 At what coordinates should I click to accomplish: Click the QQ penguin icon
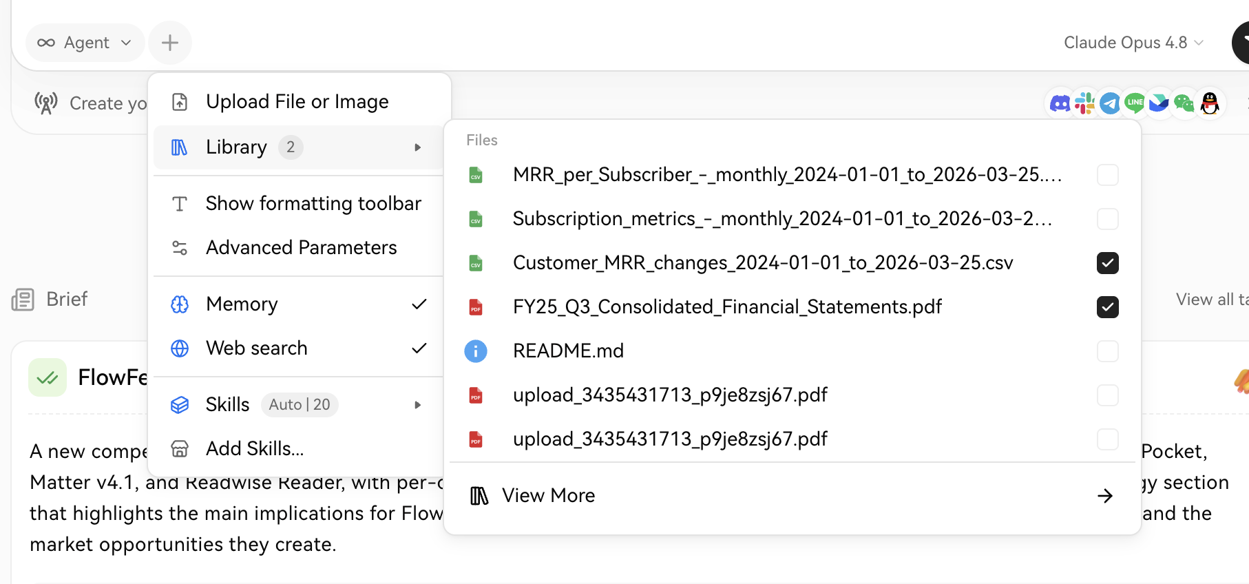1210,104
